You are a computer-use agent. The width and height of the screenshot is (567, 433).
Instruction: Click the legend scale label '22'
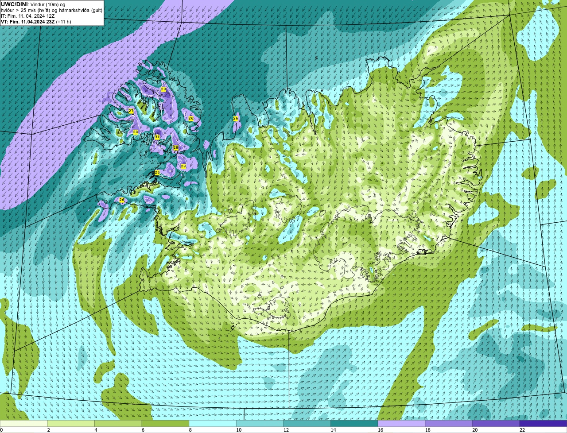(522, 430)
